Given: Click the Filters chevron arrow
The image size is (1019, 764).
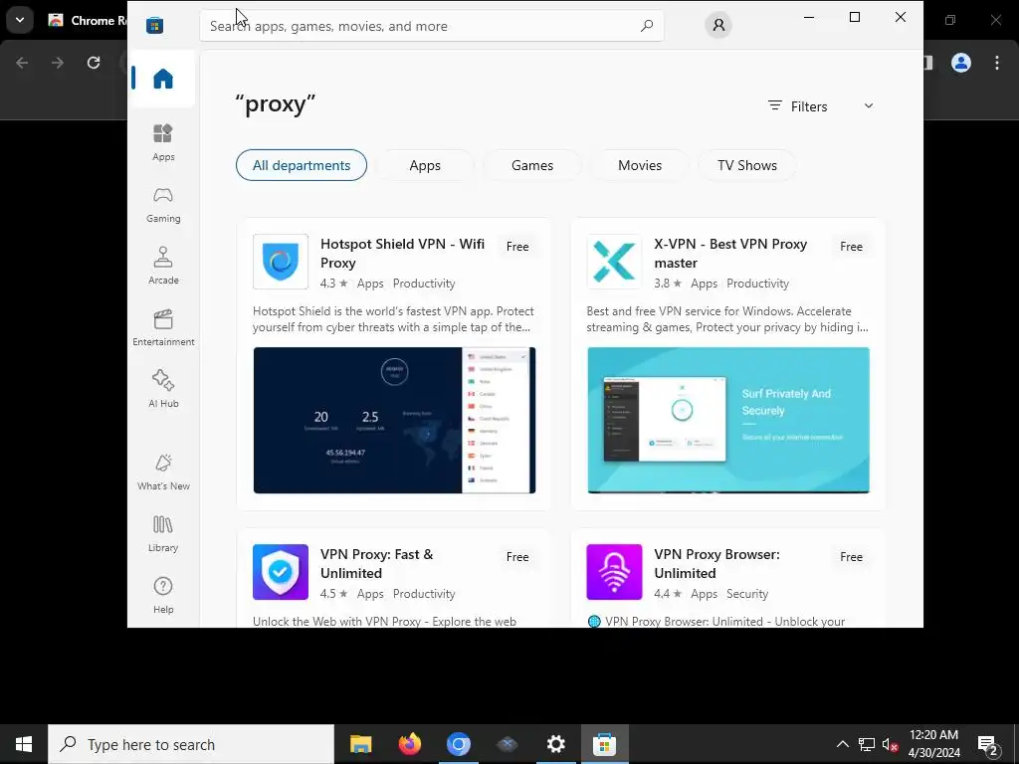Looking at the screenshot, I should (x=868, y=105).
